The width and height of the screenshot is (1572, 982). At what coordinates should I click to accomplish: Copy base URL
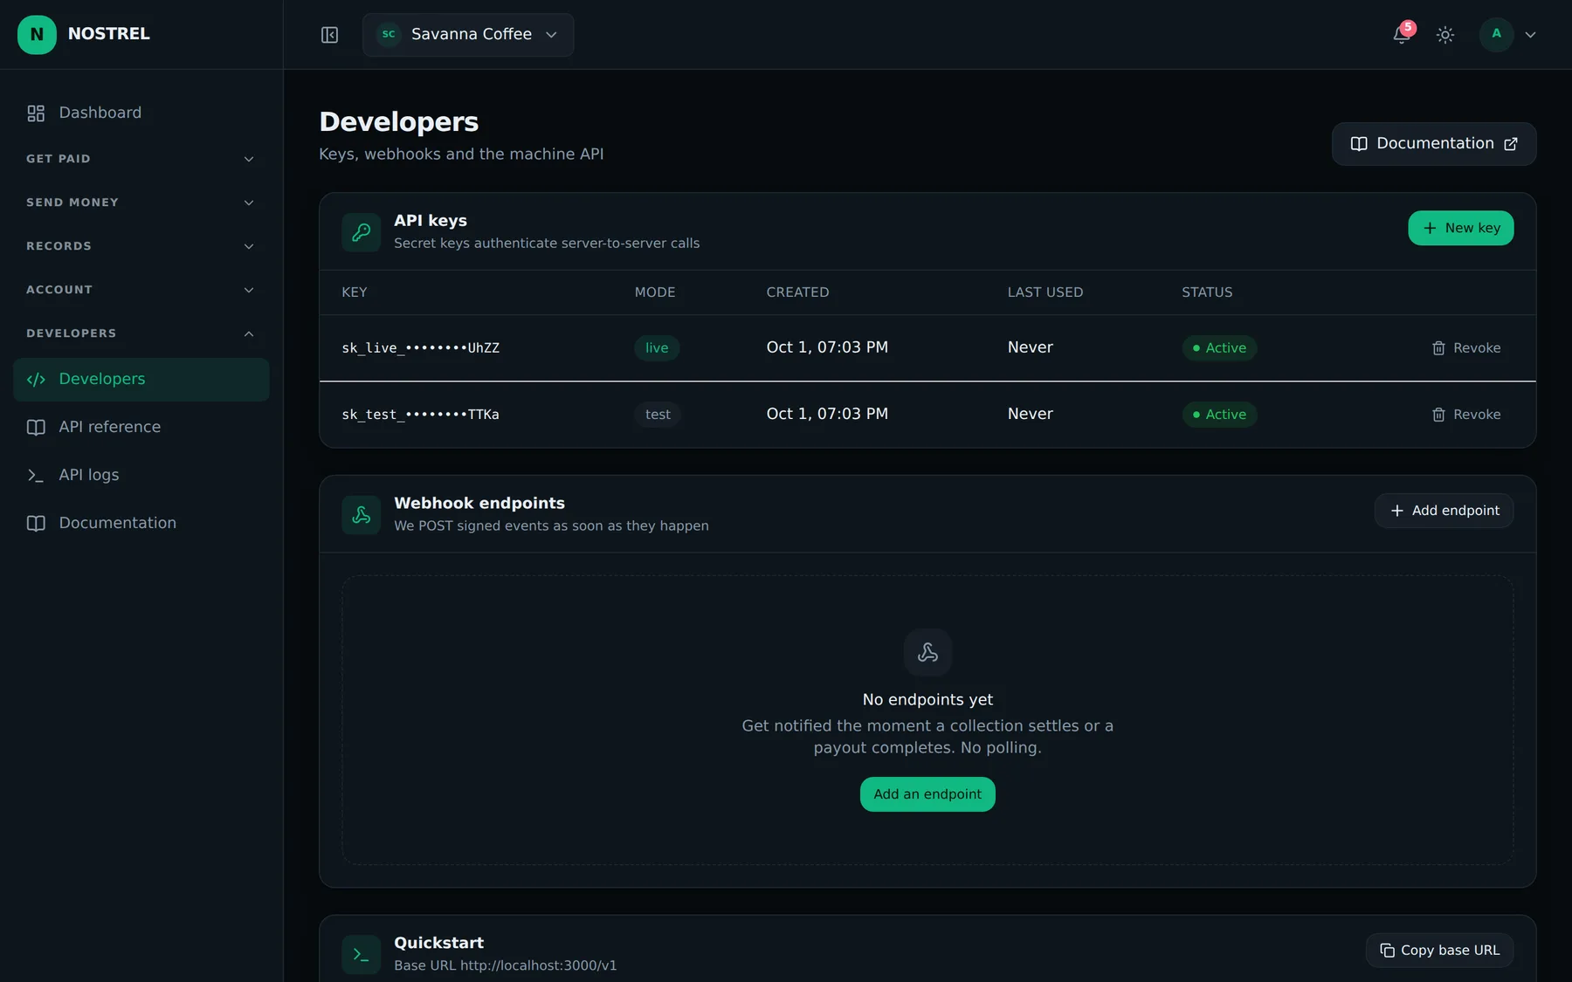1440,951
